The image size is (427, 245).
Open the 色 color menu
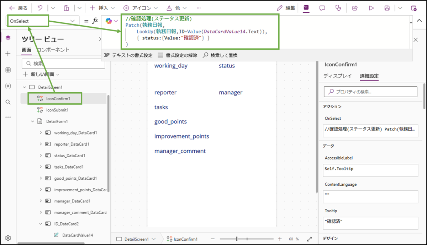click(177, 8)
